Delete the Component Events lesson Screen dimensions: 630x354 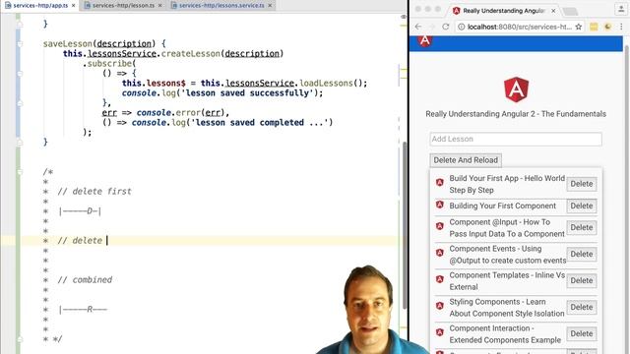point(582,254)
